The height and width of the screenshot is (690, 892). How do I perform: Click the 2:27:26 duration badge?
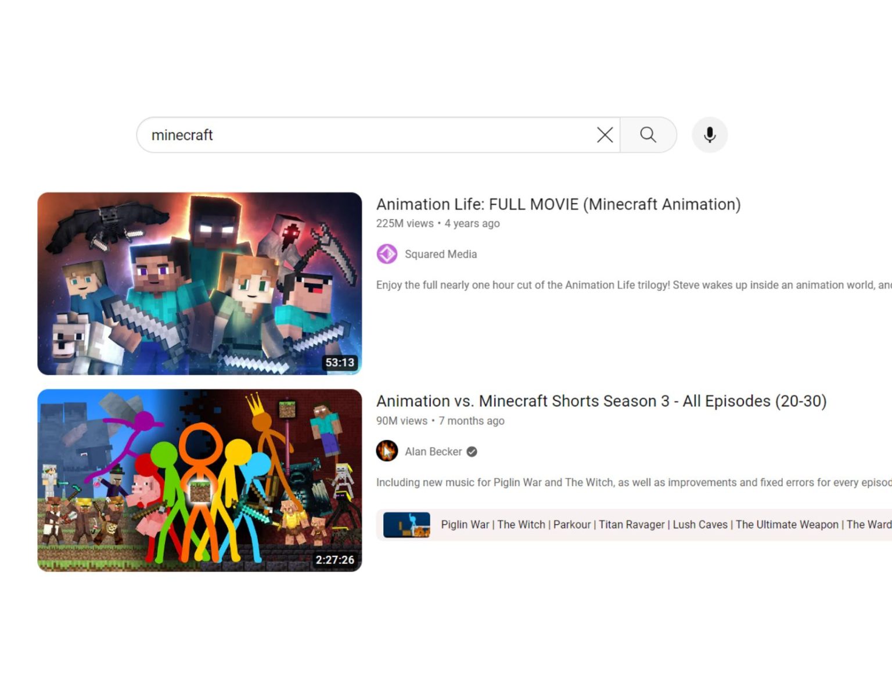click(x=335, y=560)
